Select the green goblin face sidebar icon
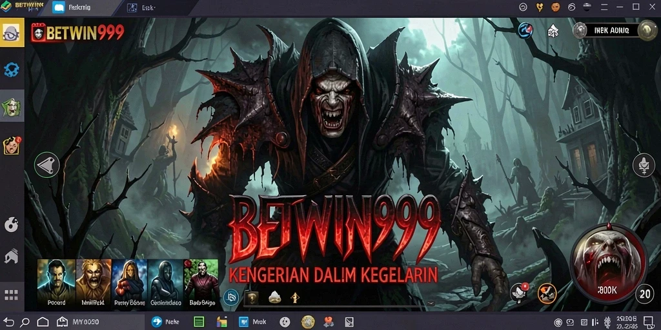Screen dimensions: 661x330 (12, 106)
